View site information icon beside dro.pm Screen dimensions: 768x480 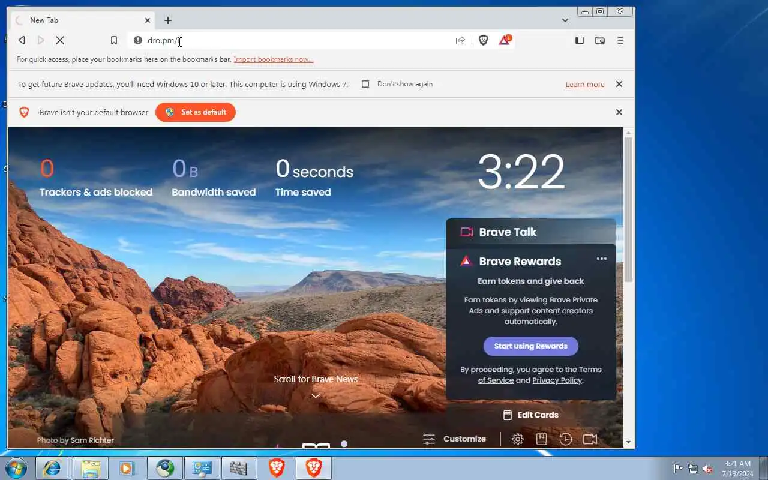[x=138, y=40]
